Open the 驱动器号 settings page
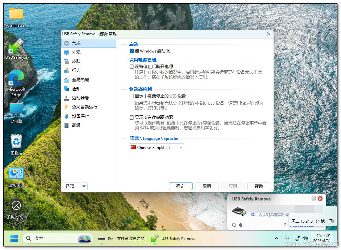 coord(89,98)
